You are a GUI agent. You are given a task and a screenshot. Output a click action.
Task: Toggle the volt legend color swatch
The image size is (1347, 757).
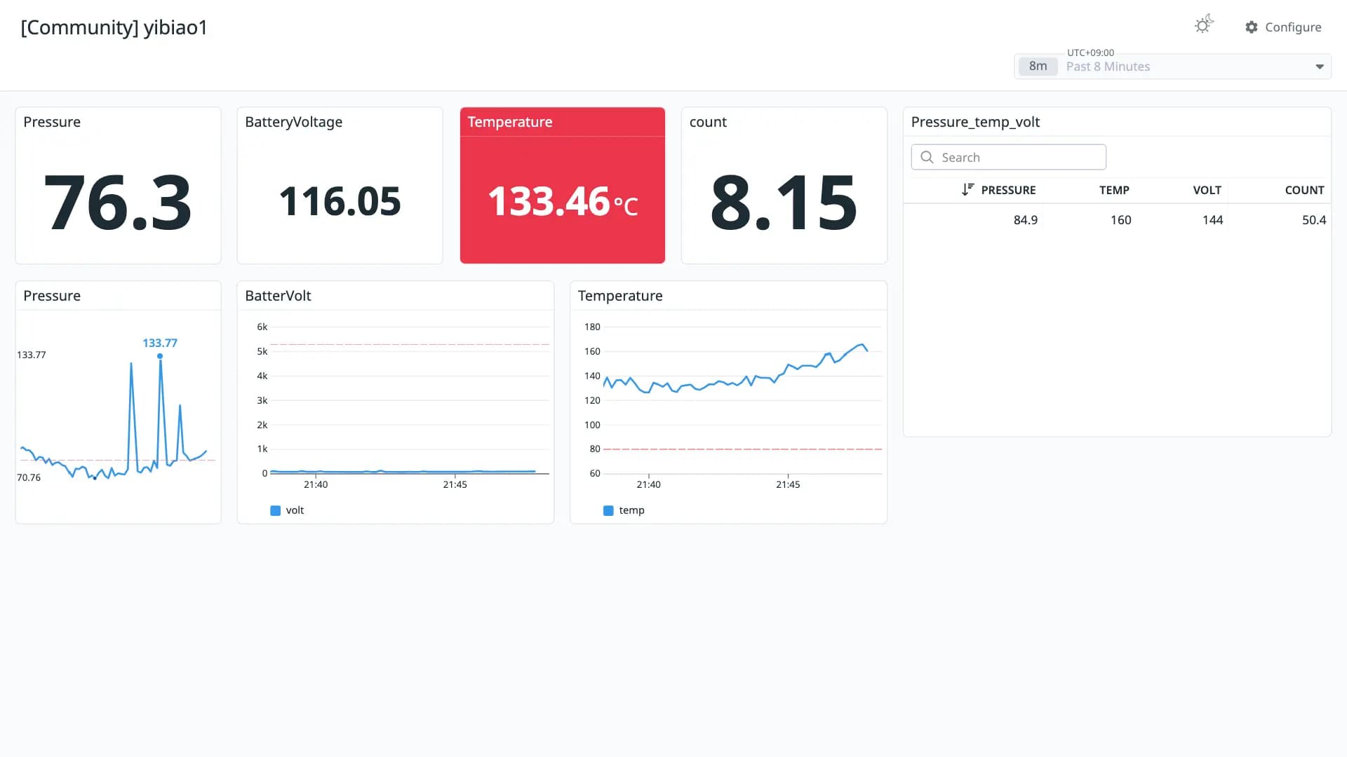275,510
